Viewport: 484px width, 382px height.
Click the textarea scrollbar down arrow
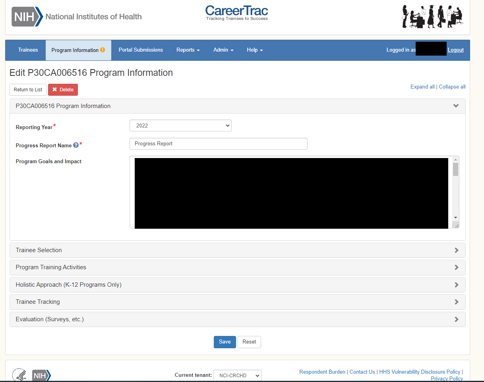coord(455,218)
